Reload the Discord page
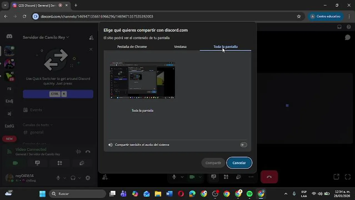Viewport: 355px width, 200px height. click(24, 16)
